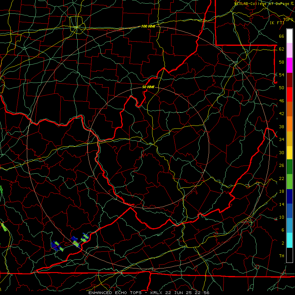Viewport: 295px width, 295px height.
Task: Click the dark green legend swatch
Action: (289, 167)
